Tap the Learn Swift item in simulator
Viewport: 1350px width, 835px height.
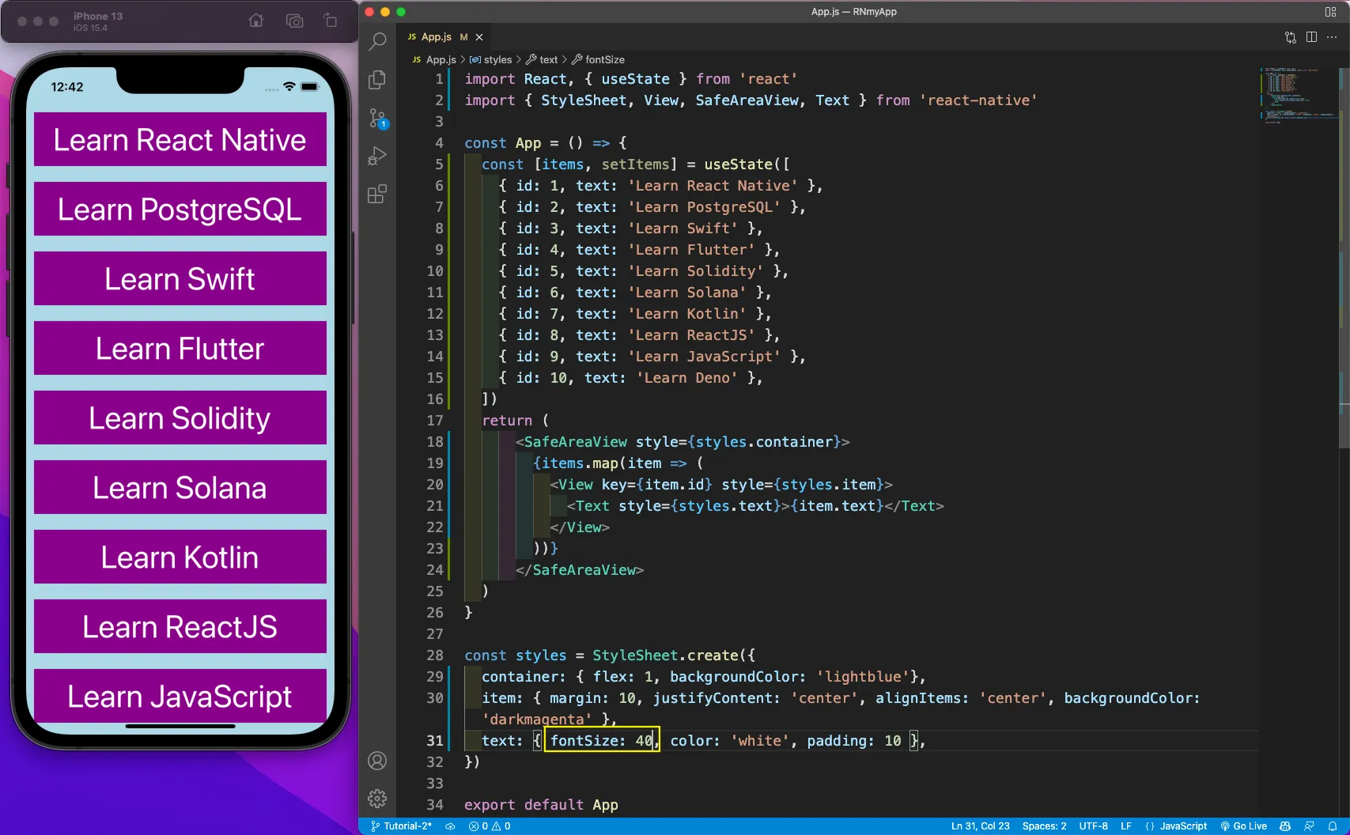[x=180, y=278]
